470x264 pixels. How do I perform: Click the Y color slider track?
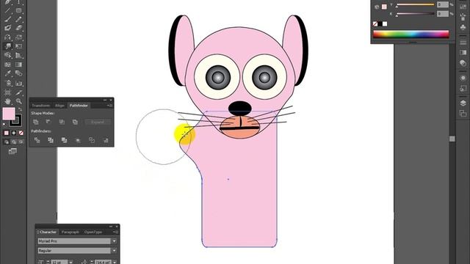[x=415, y=5]
